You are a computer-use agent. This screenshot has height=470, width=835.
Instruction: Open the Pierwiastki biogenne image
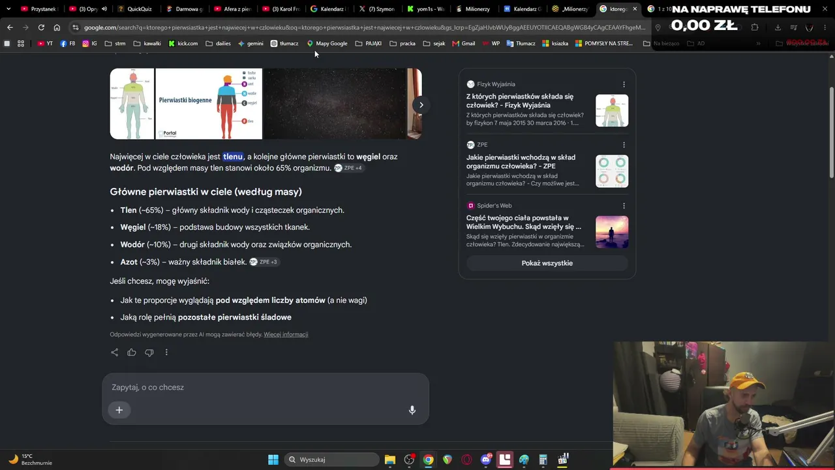(x=209, y=104)
